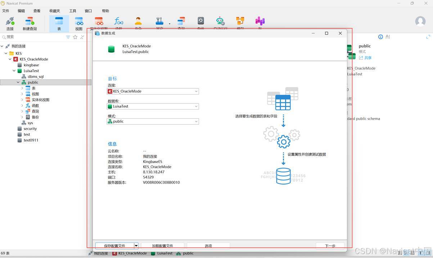Open the 帮助 menu

click(x=105, y=11)
